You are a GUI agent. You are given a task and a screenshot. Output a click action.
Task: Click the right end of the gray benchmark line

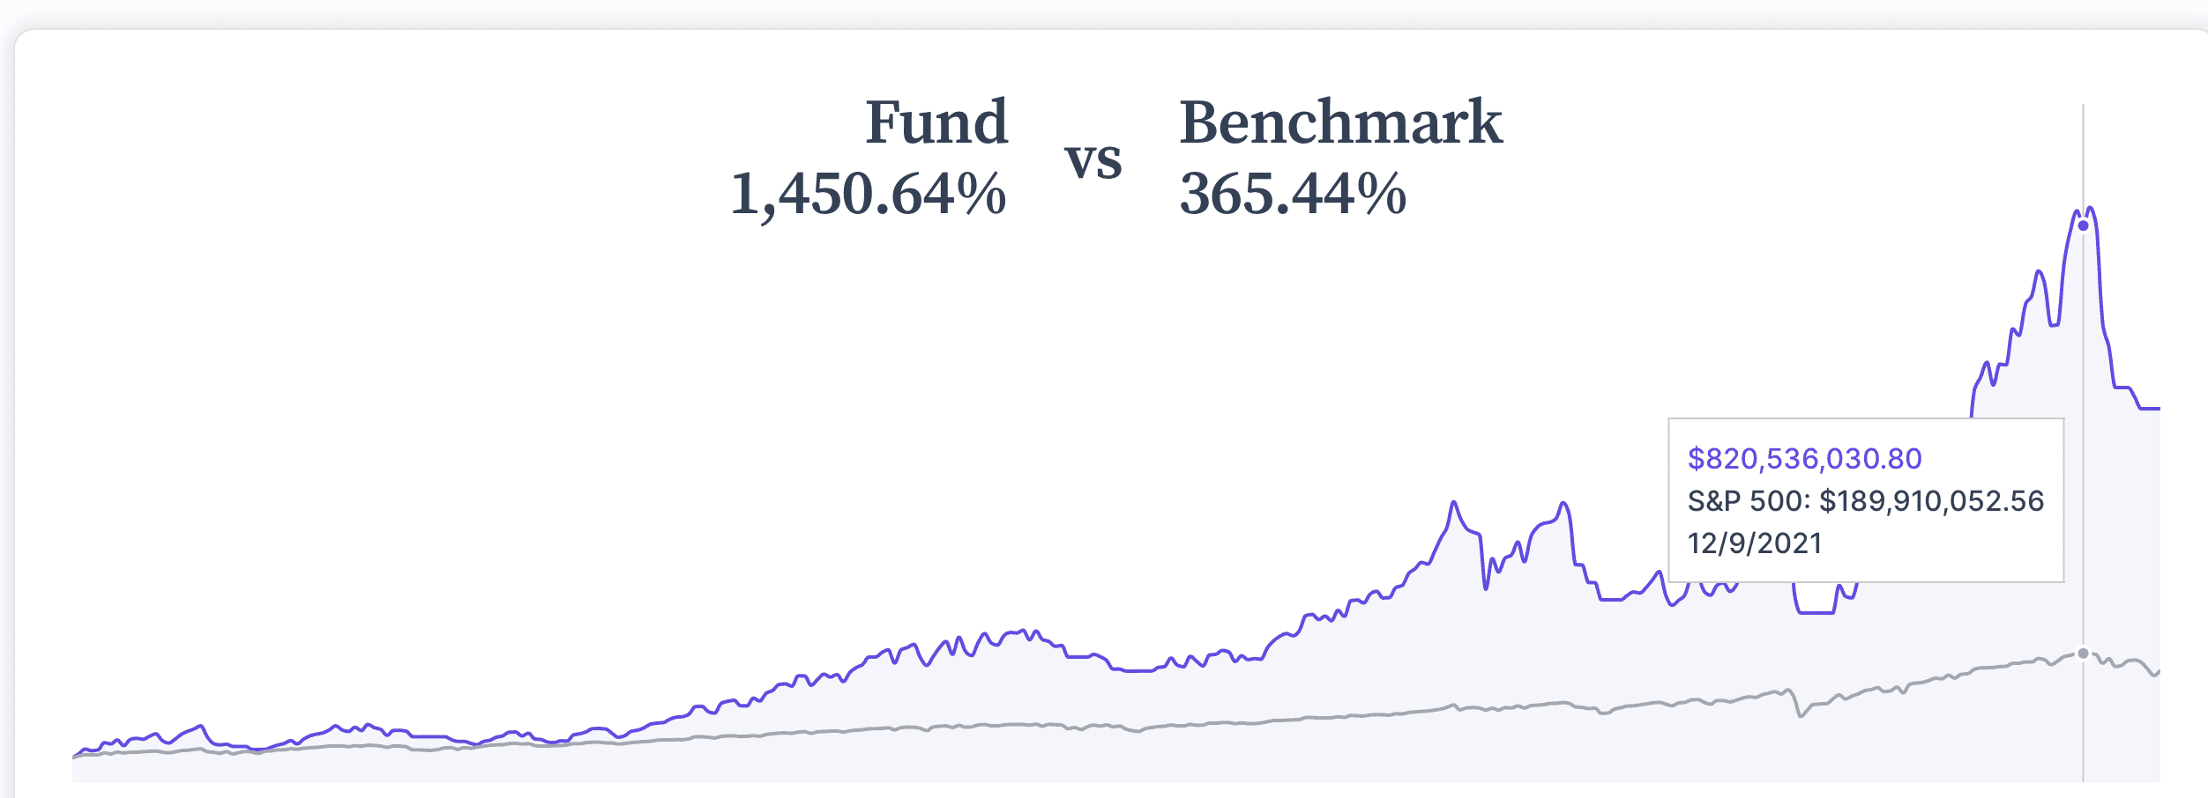point(2158,674)
